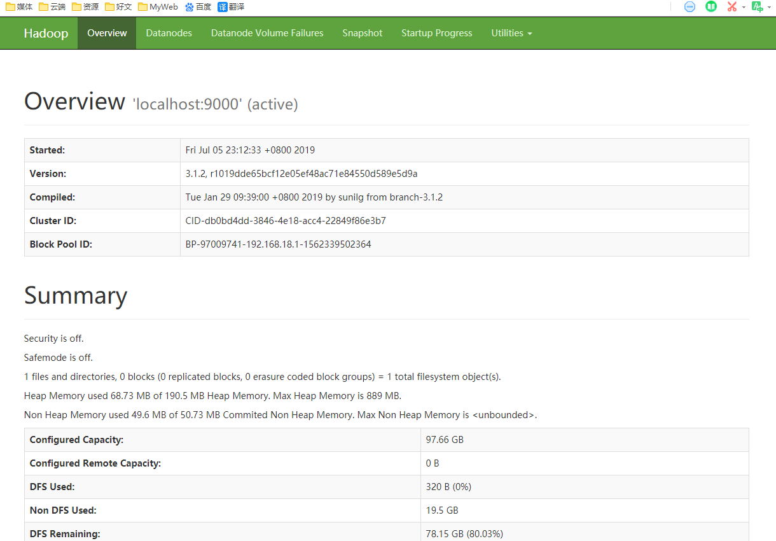
Task: Open dropdown arrow next to translate icon
Action: coord(768,8)
